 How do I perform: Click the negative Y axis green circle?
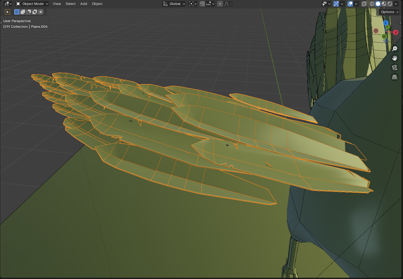tap(384, 36)
